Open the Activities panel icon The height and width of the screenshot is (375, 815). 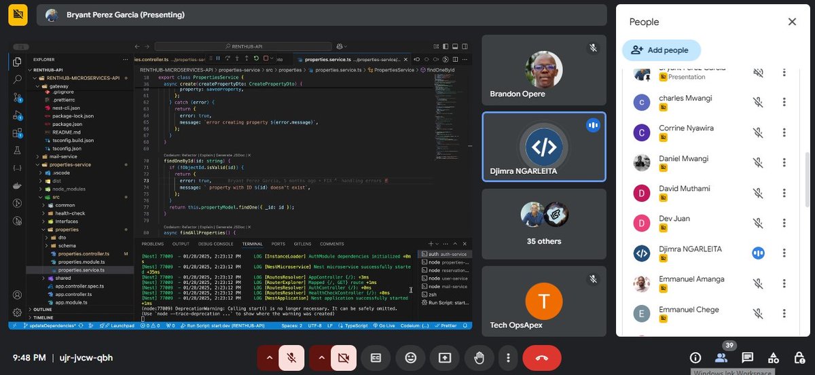click(774, 357)
